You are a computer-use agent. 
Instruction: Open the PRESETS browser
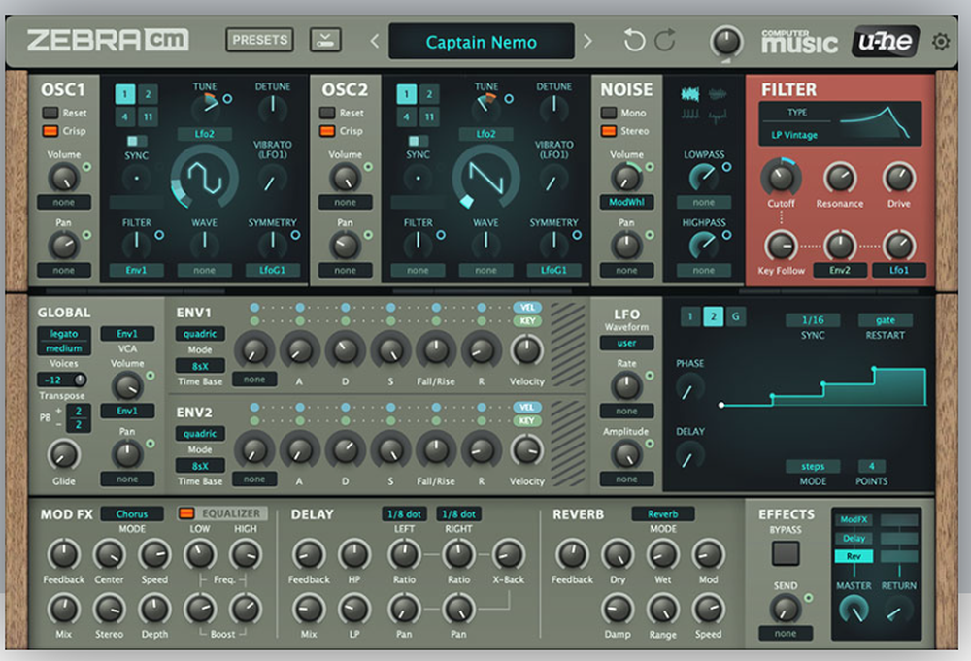coord(259,40)
